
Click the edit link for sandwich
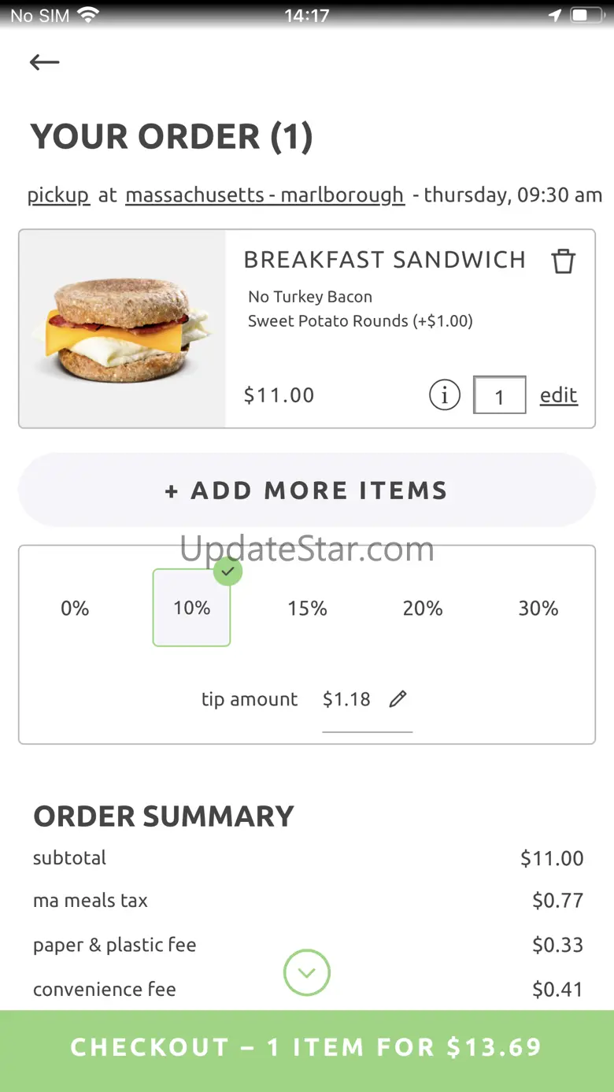(x=559, y=395)
